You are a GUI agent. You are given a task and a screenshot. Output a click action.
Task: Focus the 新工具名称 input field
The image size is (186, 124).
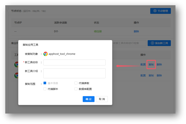74,62
